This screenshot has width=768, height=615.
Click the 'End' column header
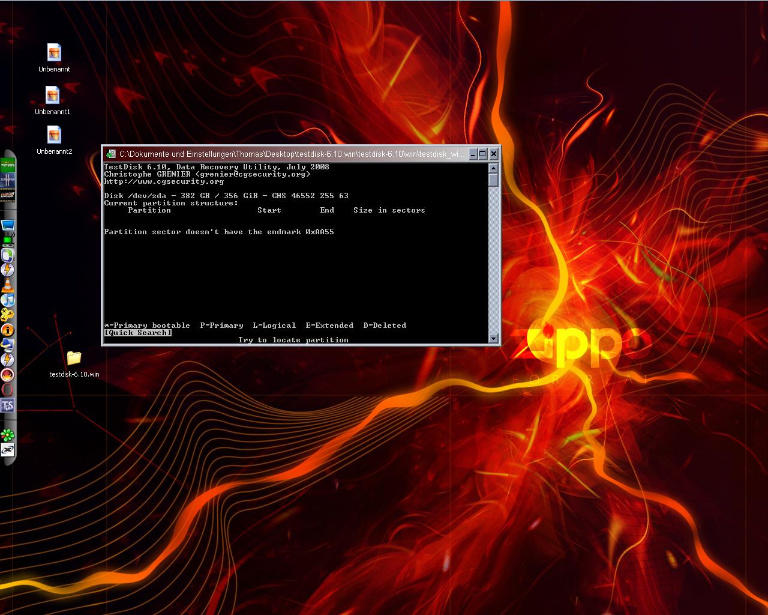point(327,210)
